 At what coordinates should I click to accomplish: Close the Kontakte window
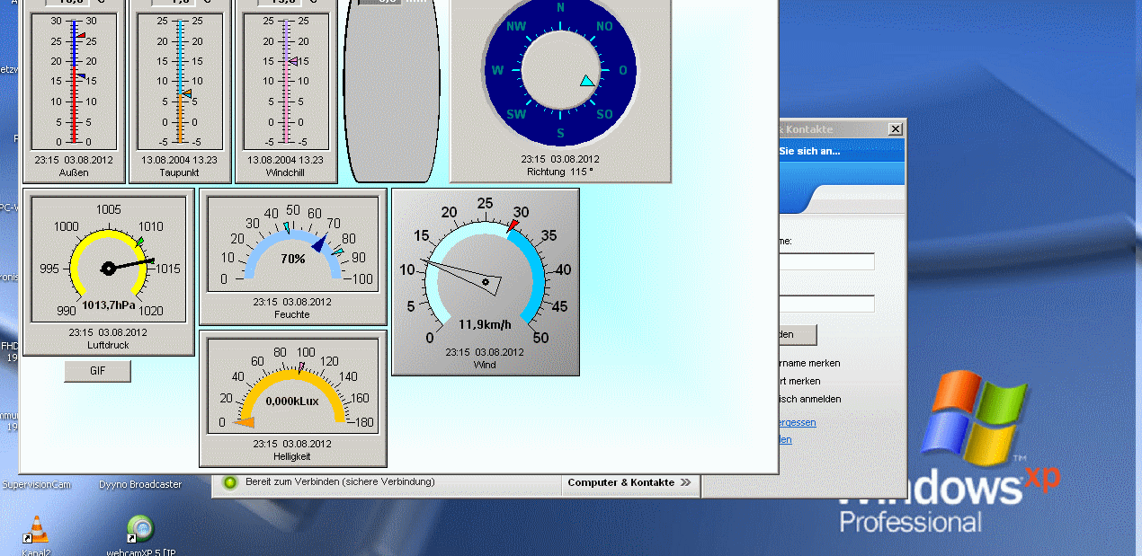pyautogui.click(x=895, y=129)
